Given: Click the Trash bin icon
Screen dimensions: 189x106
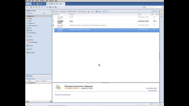Looking at the screenshot, I should coord(27,30).
